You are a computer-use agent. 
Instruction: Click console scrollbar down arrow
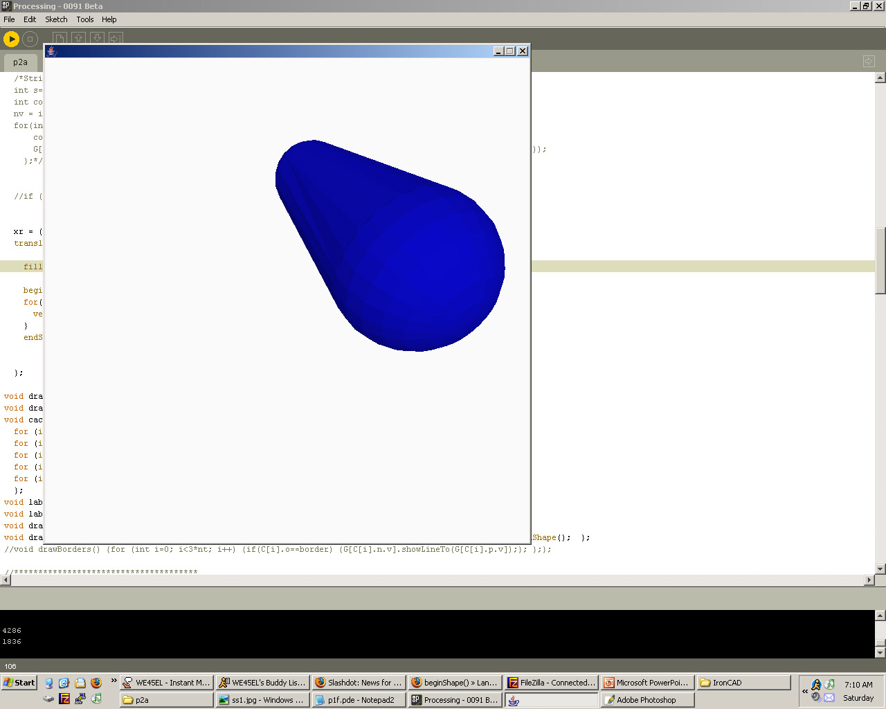click(x=880, y=652)
